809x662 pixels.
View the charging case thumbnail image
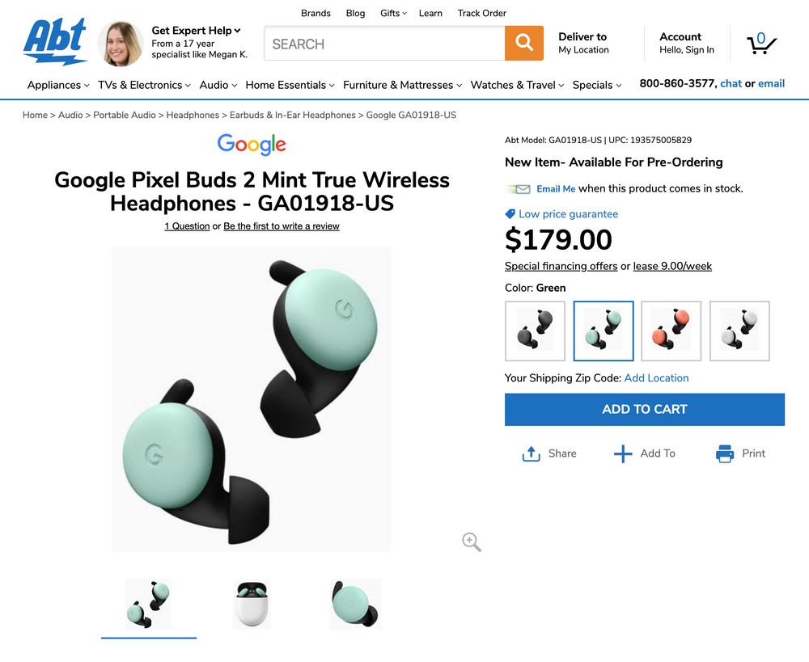252,604
